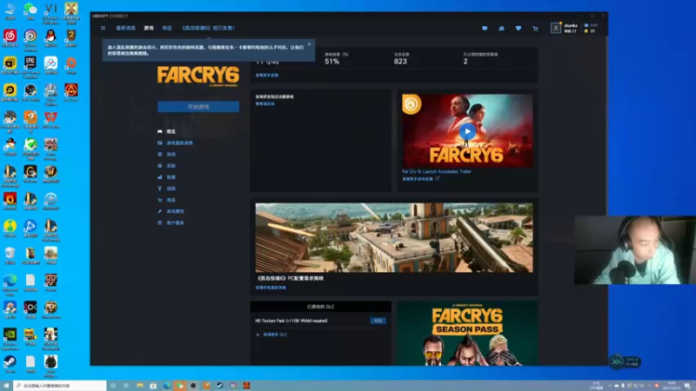This screenshot has height=391, width=696.
Task: Open Cities Skylines desktop shortcut
Action: (x=50, y=95)
